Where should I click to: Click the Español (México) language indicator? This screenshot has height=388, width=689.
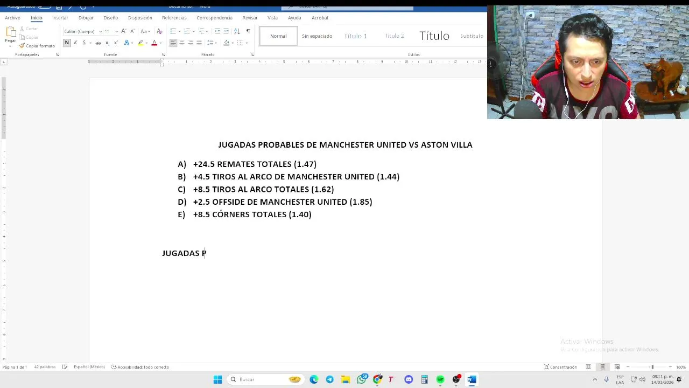coord(89,367)
